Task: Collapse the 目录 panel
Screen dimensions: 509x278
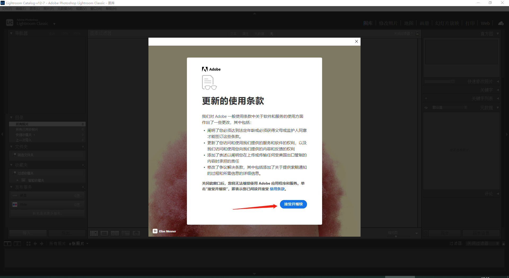Action: click(x=11, y=118)
